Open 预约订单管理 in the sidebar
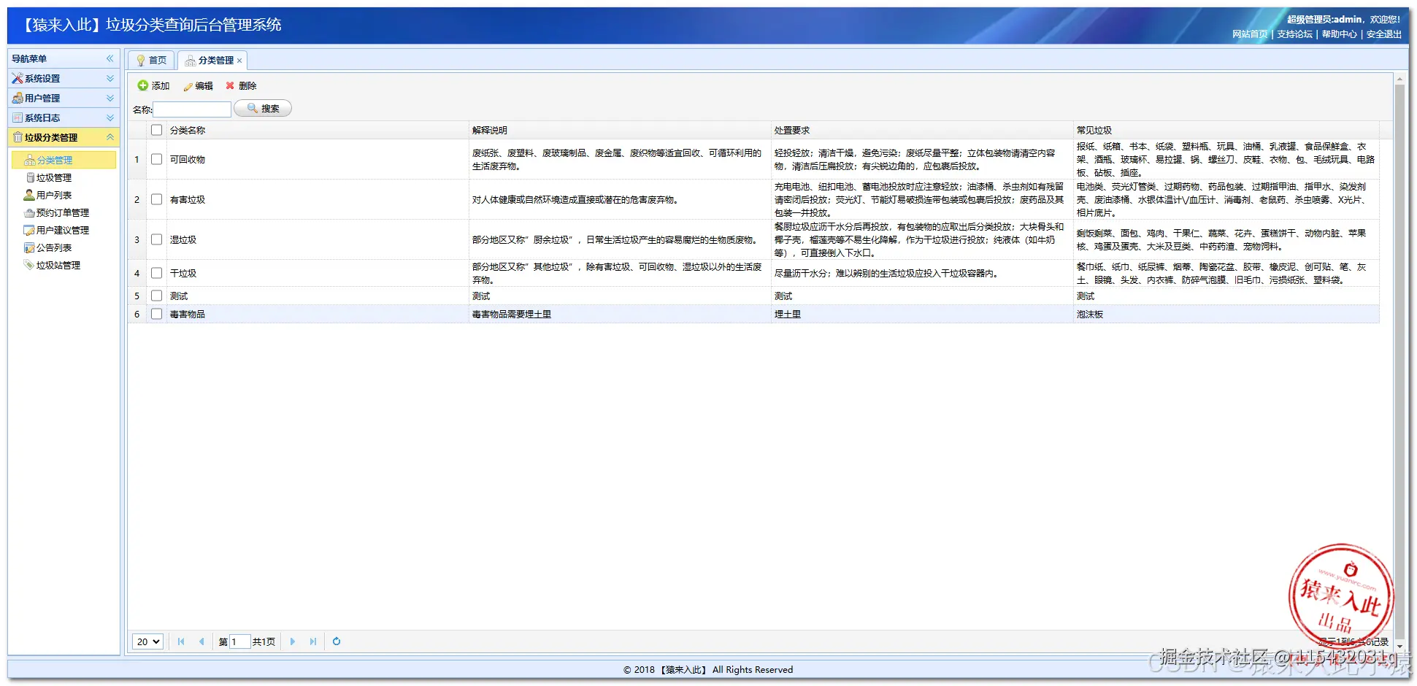Viewport: 1417px width, 686px height. (x=63, y=212)
